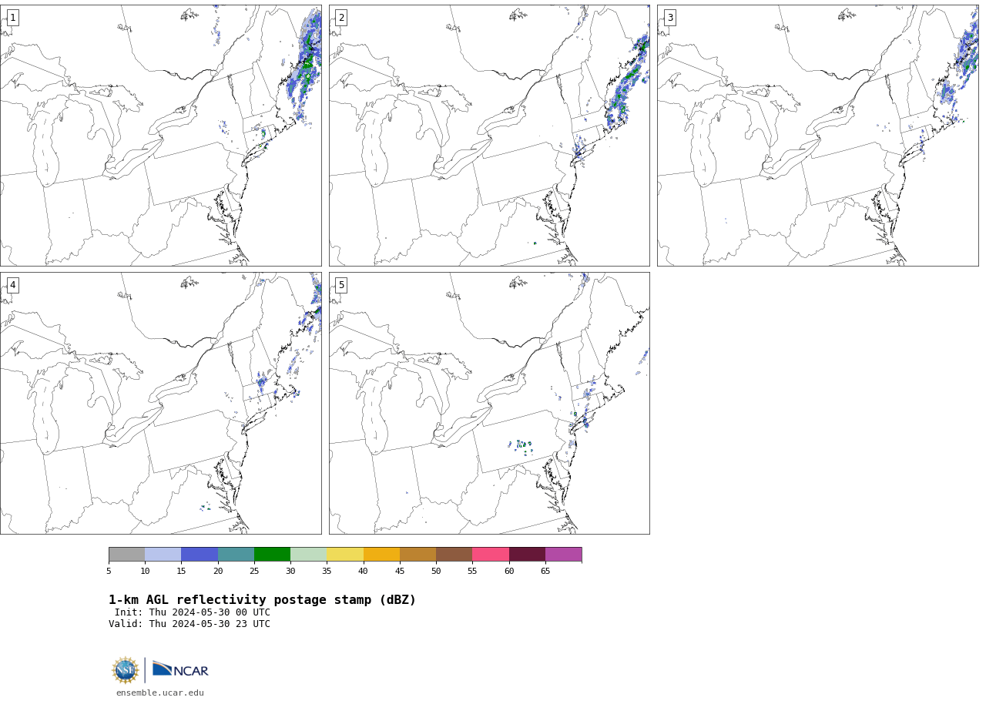986x701 pixels.
Task: Open ensemble member 2 map panel
Action: pos(489,136)
